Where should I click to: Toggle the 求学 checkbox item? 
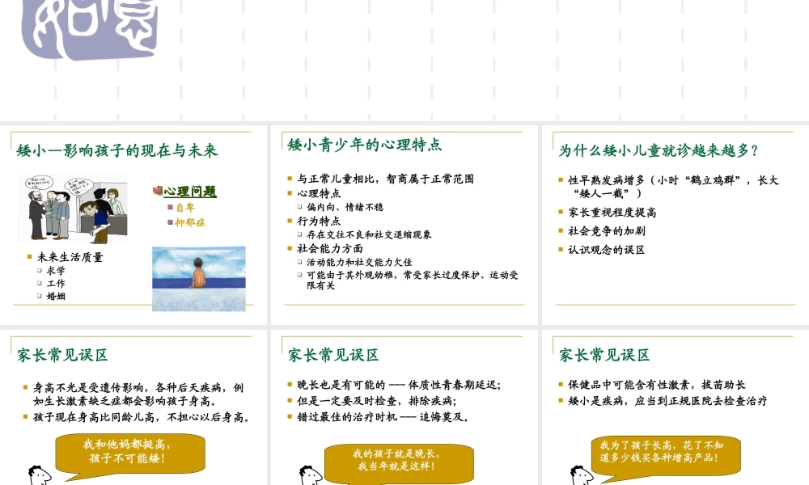(39, 271)
